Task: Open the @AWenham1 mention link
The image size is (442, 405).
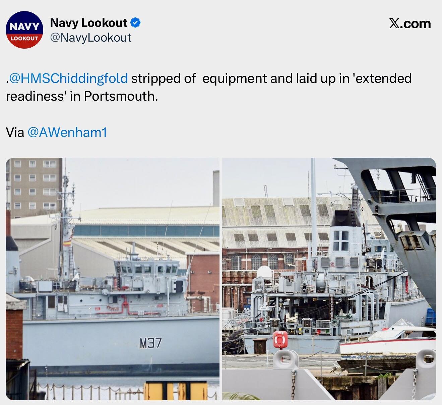Action: click(67, 132)
